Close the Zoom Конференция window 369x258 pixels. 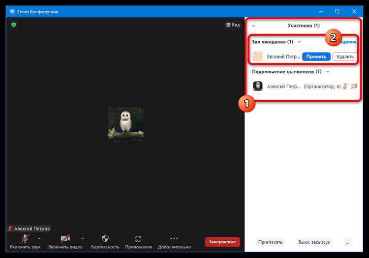click(x=354, y=11)
